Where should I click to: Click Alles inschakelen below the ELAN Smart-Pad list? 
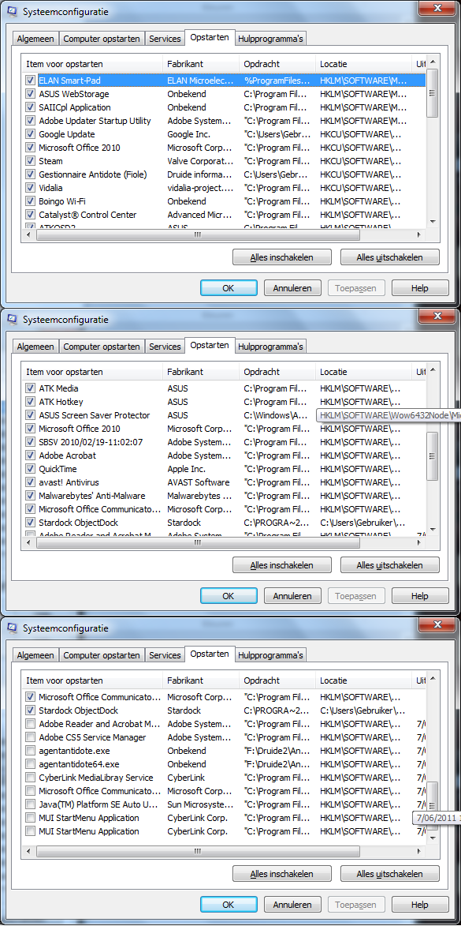pyautogui.click(x=282, y=257)
